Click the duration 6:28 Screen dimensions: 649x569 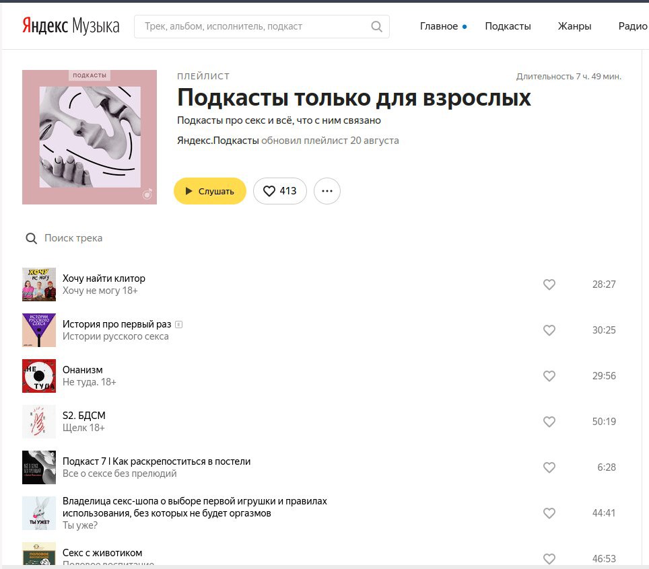pos(607,467)
